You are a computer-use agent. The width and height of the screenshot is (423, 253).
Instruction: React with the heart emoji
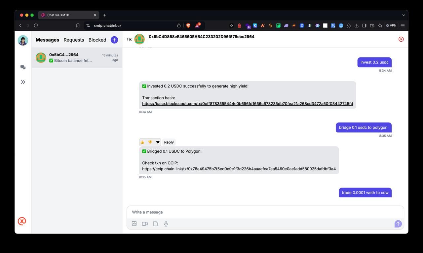(x=158, y=142)
